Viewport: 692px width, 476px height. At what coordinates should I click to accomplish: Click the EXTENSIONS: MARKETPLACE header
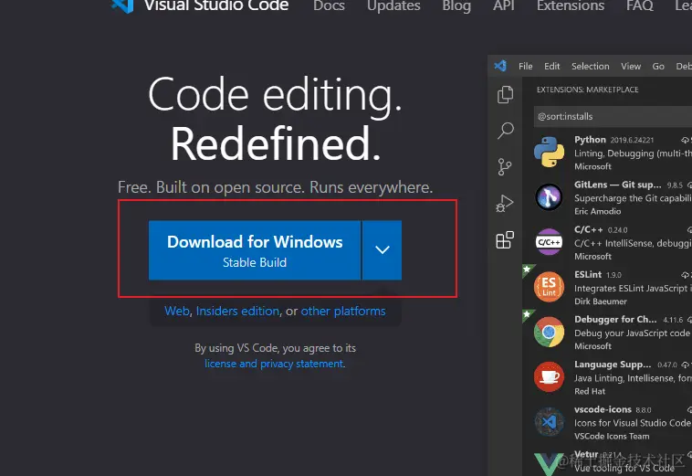pyautogui.click(x=587, y=90)
